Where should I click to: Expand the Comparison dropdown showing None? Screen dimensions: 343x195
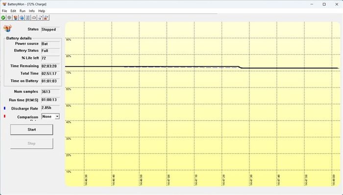point(57,116)
